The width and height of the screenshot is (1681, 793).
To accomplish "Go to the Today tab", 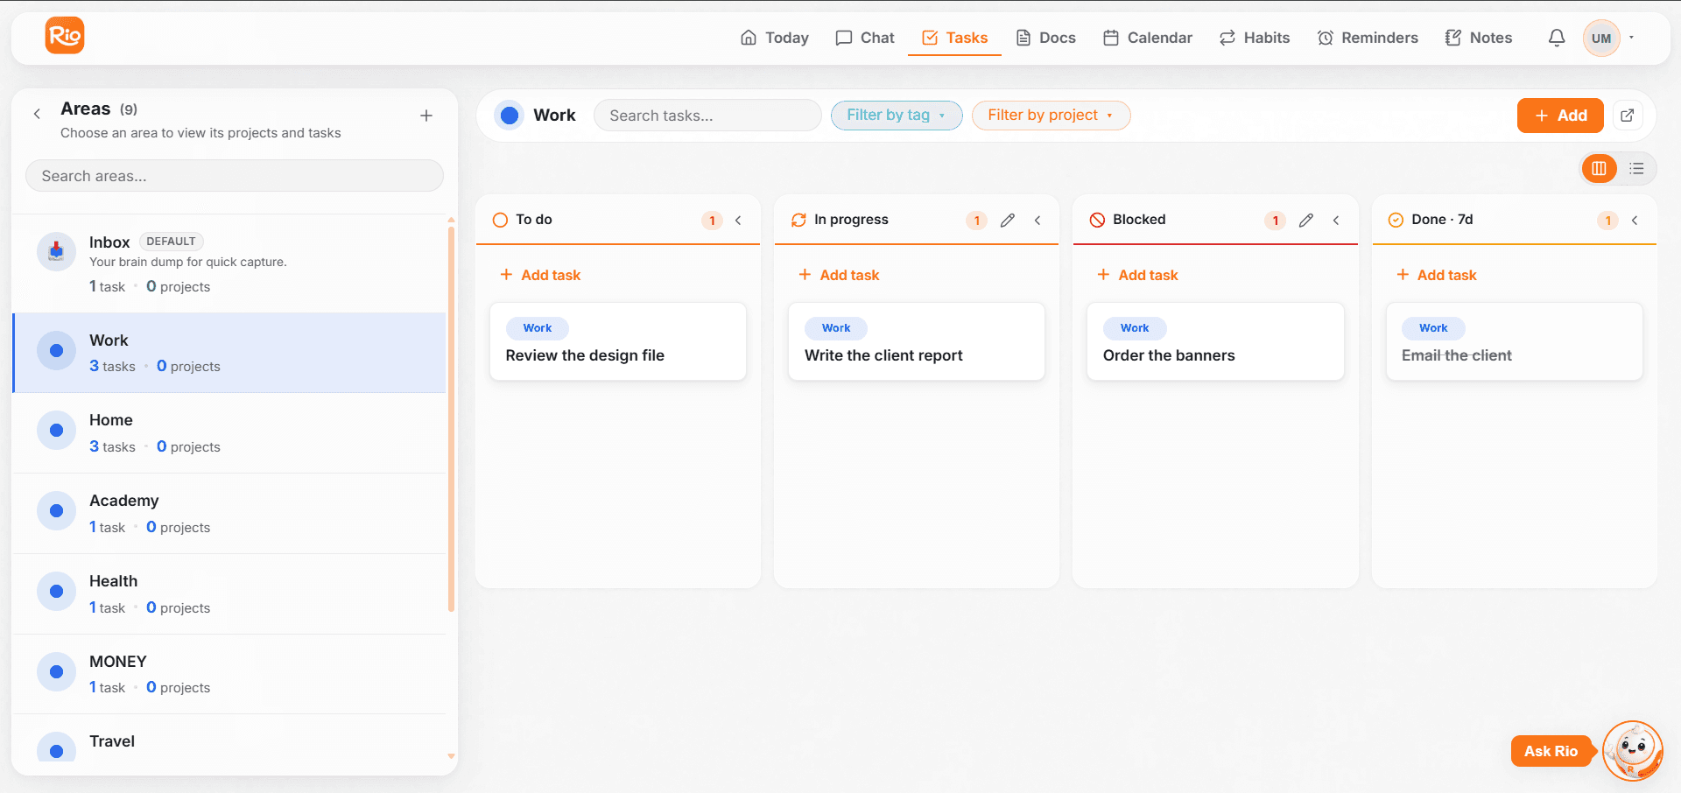I will click(x=775, y=38).
